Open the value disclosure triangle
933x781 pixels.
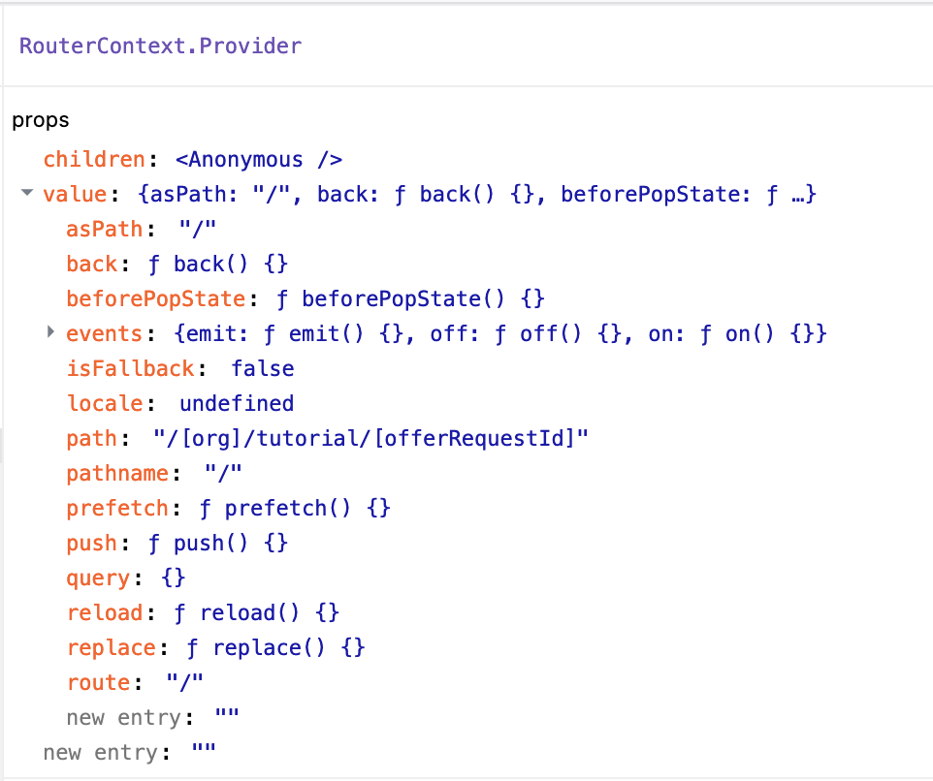26,194
